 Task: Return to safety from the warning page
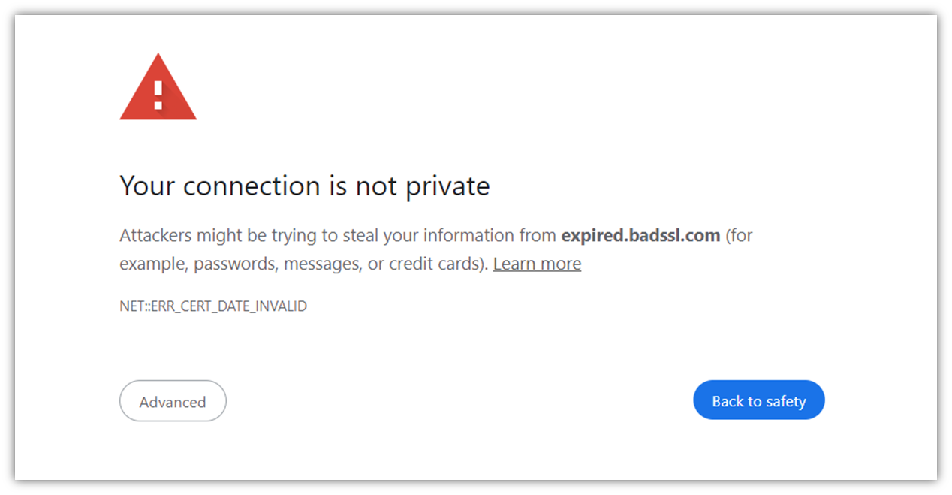(758, 400)
